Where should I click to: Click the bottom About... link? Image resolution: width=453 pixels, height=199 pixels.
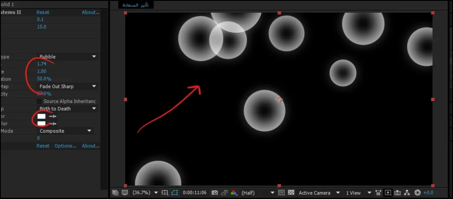coord(90,146)
